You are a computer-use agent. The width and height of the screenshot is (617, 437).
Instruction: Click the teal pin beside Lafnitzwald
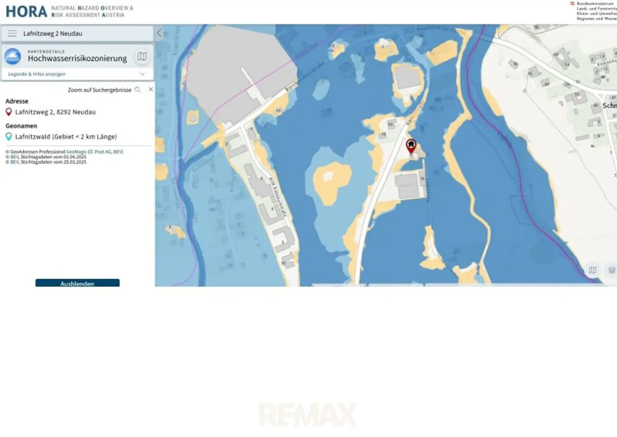tap(8, 137)
